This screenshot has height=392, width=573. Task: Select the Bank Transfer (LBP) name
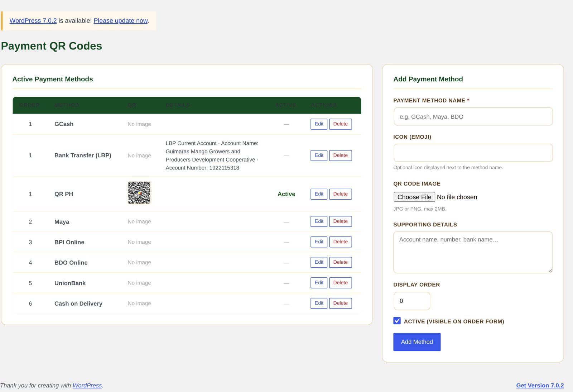point(83,156)
